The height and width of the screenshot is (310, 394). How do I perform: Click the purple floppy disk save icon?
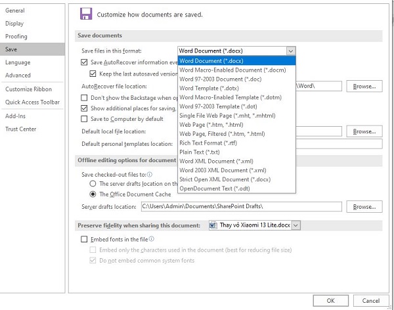click(86, 14)
